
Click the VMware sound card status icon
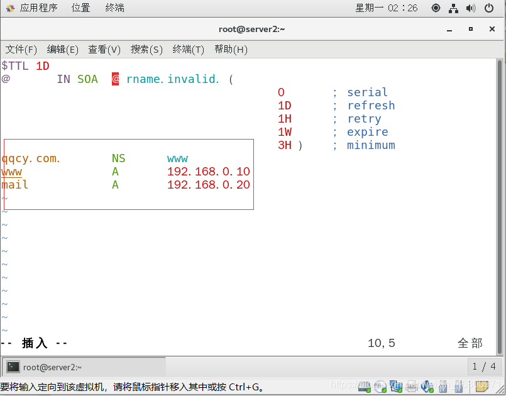click(x=427, y=386)
